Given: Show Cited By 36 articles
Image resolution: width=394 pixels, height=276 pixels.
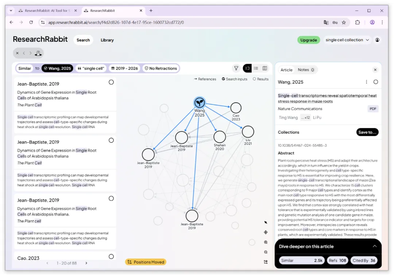Looking at the screenshot, I should click(x=364, y=260).
